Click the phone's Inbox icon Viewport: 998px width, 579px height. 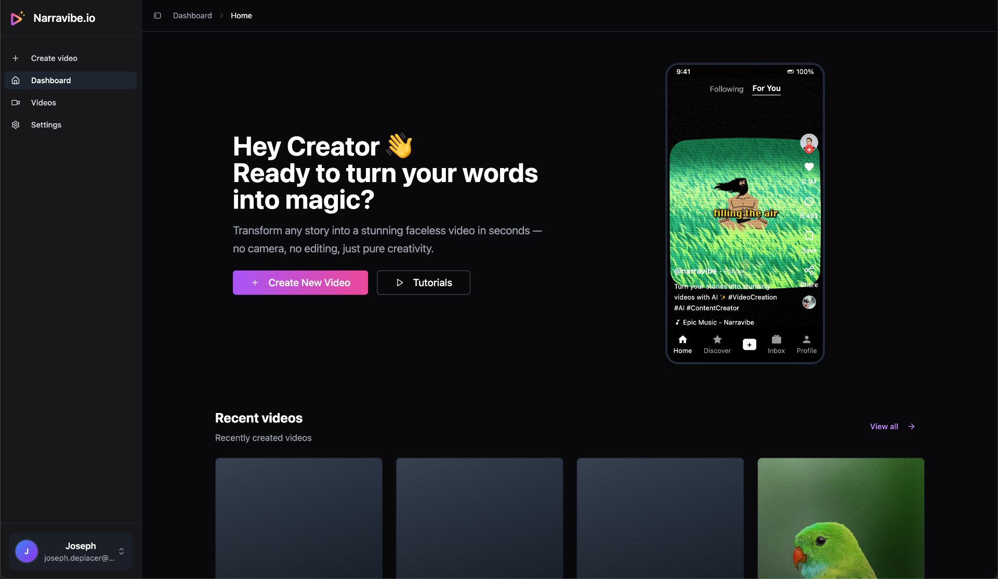776,340
